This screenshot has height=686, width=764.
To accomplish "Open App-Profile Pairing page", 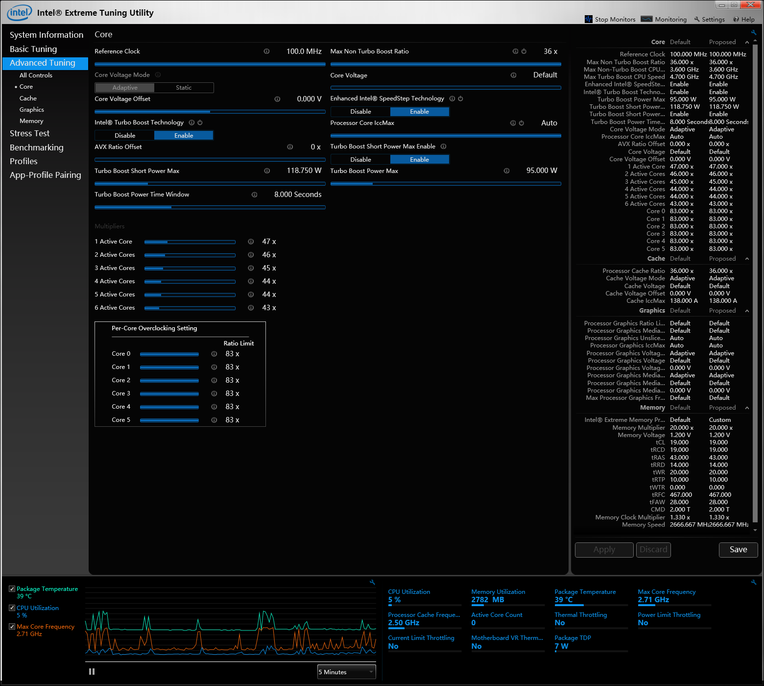I will 46,175.
